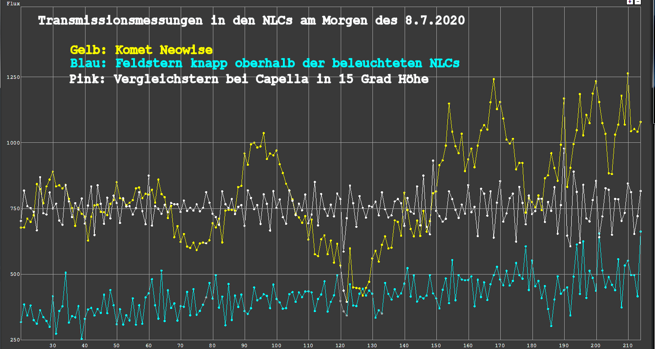Click the 210 tick label on X axis
This screenshot has width=655, height=349.
coord(628,345)
